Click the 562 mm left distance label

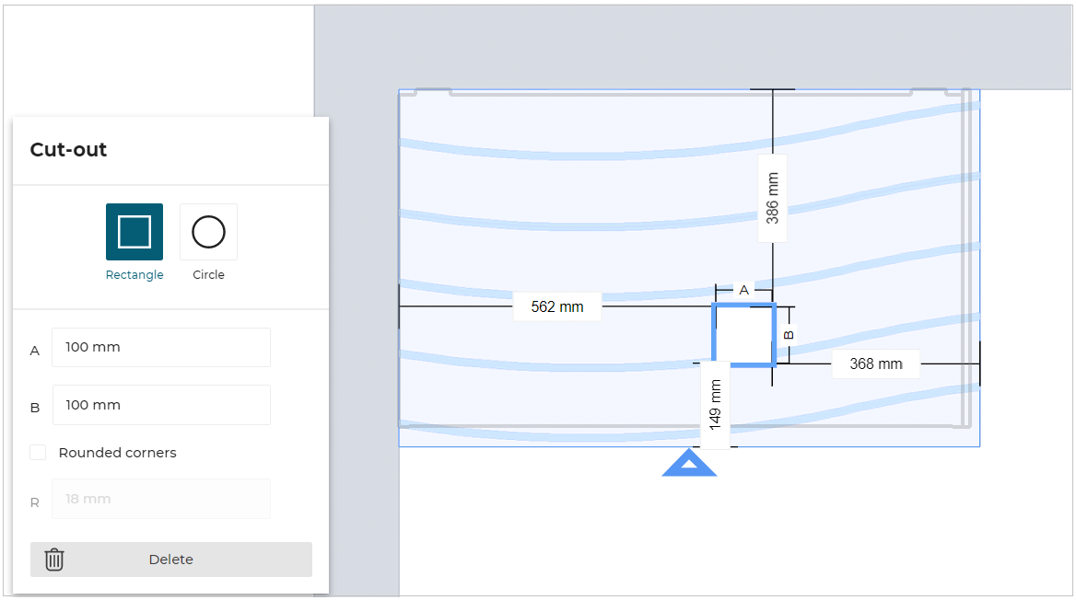pyautogui.click(x=557, y=306)
